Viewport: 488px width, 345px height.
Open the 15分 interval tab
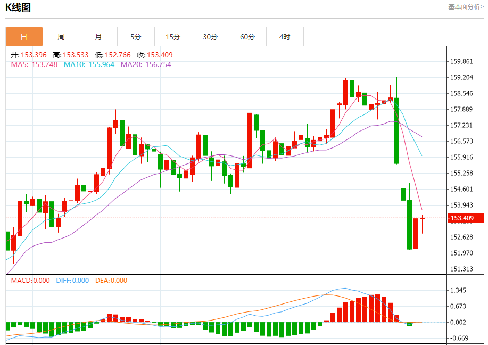point(173,37)
